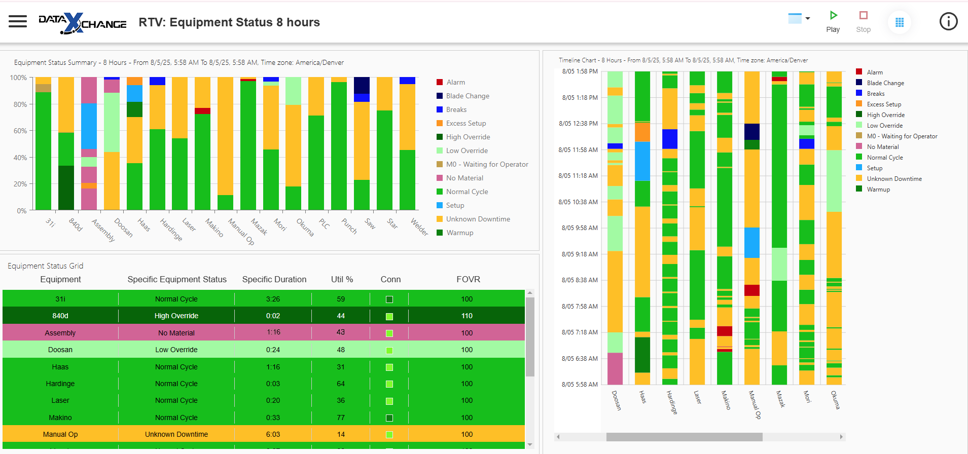
Task: Toggle Unknown Downtime in summary legend
Action: pos(477,219)
